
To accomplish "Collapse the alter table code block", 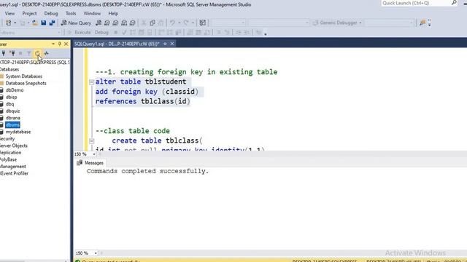I will 92,82.
